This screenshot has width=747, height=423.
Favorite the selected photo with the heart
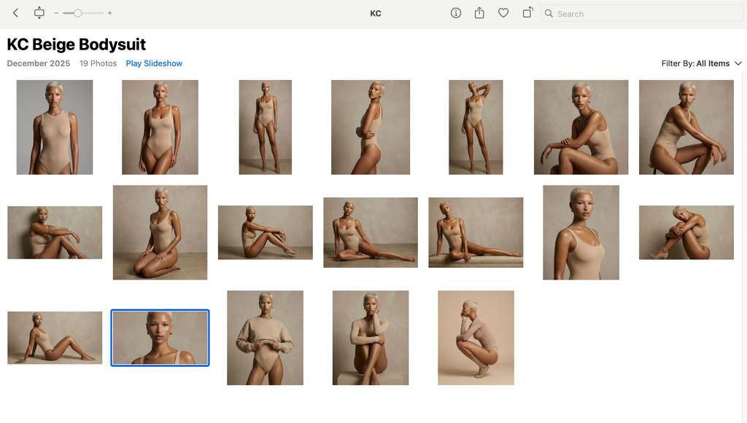(x=503, y=13)
